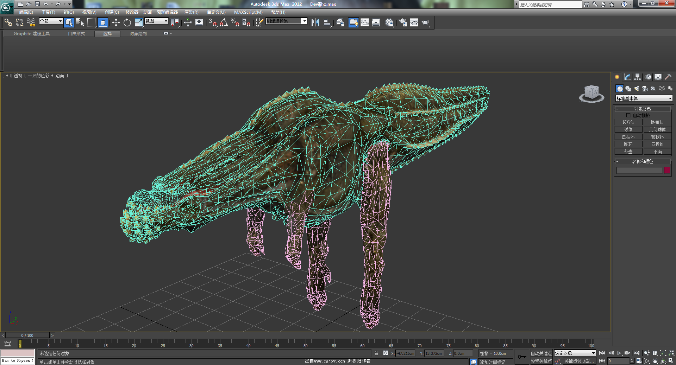Viewport: 676px width, 365px height.
Task: Toggle Percent Snap
Action: coord(235,23)
